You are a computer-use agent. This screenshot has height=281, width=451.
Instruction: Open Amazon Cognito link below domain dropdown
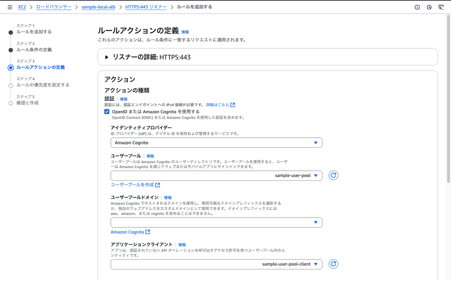coord(127,232)
